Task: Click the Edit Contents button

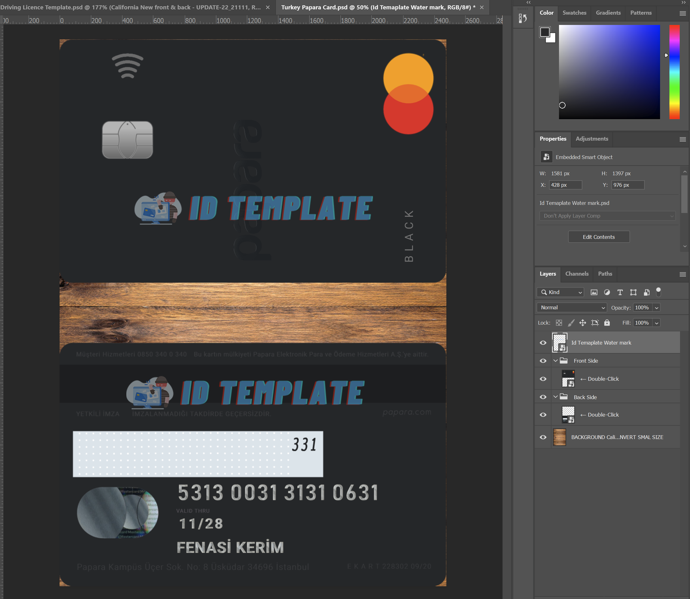Action: click(x=599, y=237)
